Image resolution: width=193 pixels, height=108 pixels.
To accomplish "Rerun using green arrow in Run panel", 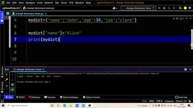I will [7, 75].
